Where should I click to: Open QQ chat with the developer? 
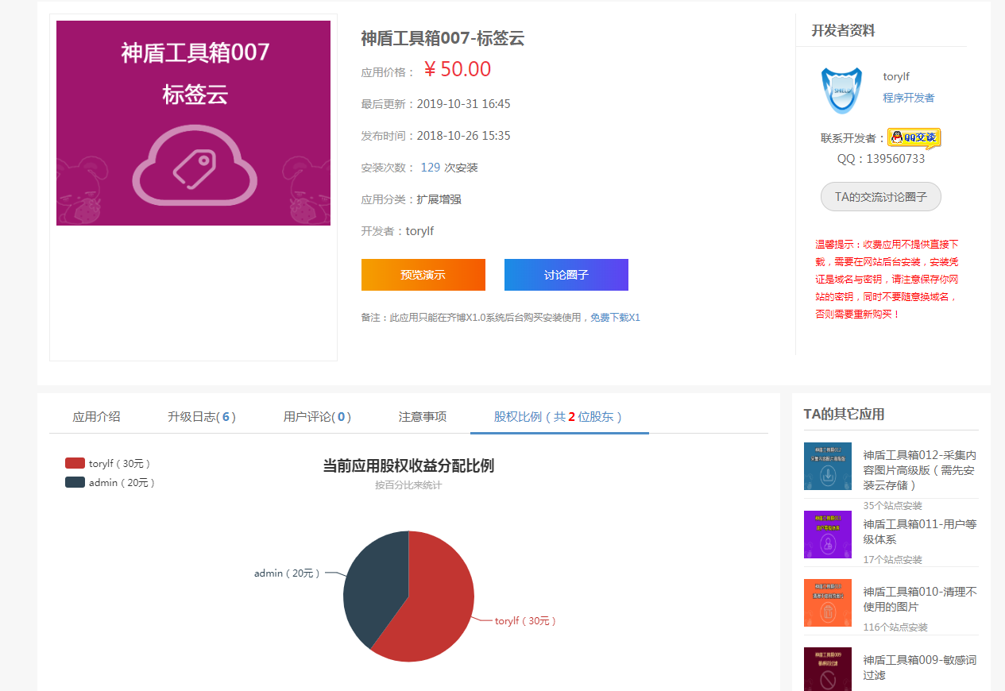[x=914, y=138]
